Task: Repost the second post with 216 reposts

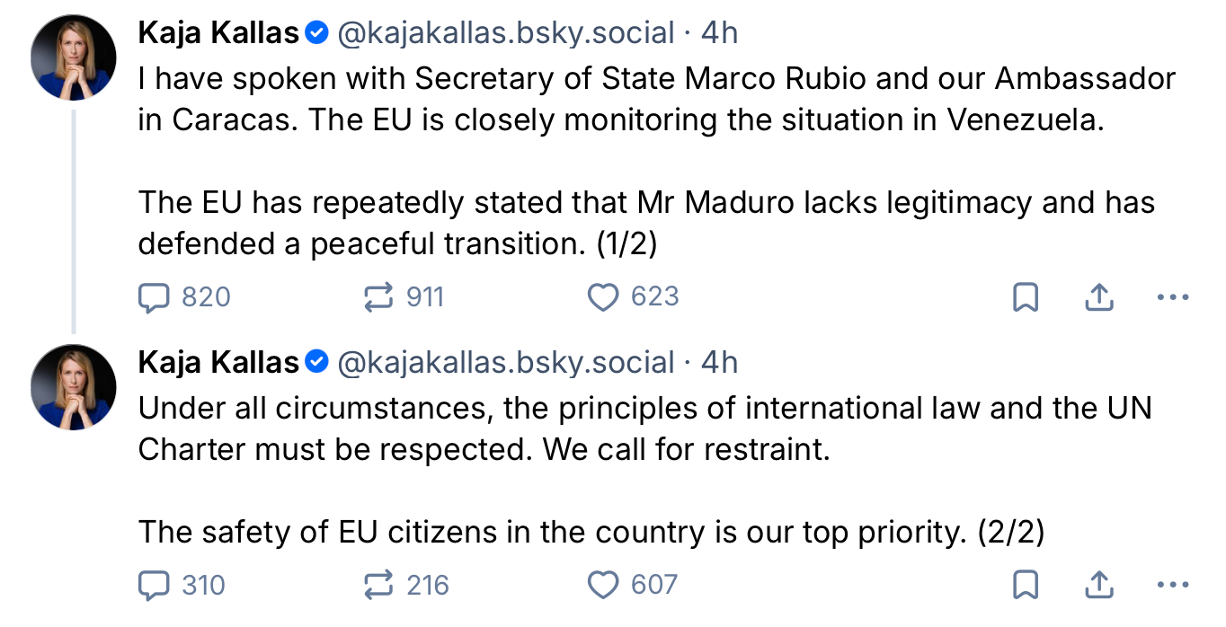Action: (x=378, y=586)
